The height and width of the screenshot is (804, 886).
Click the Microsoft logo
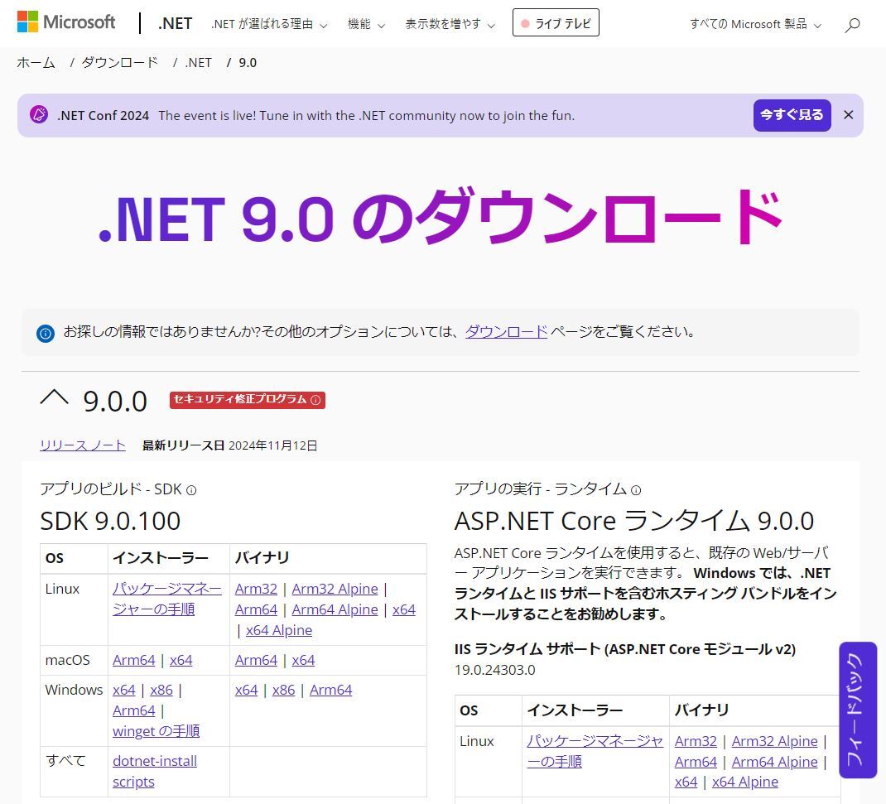click(66, 22)
